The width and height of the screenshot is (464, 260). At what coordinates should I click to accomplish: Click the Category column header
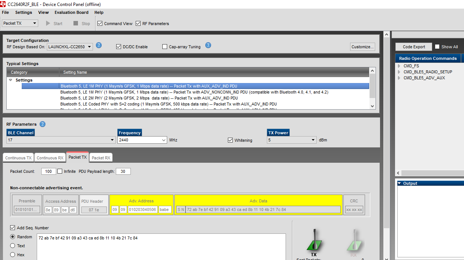(33, 72)
